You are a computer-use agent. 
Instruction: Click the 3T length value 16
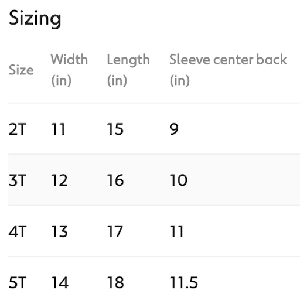point(115,180)
